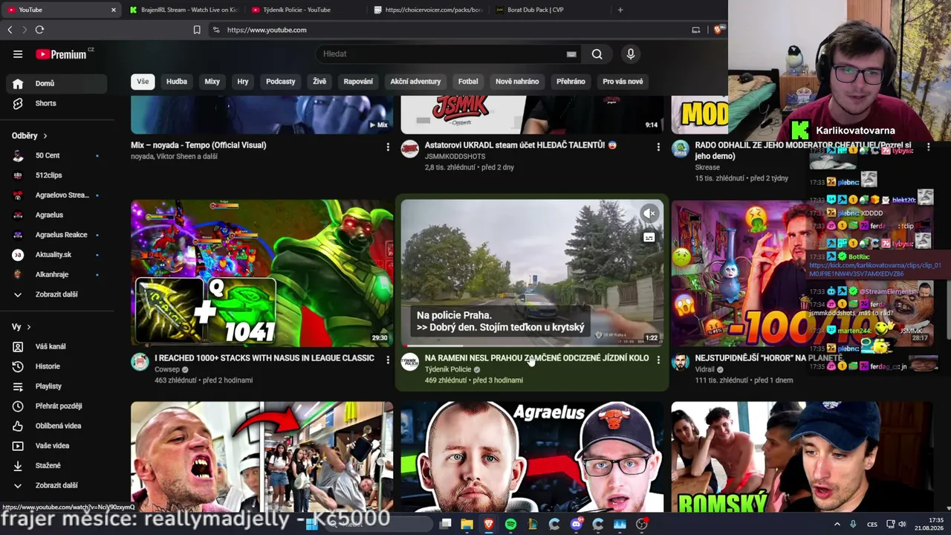Select the Hry filter chip
The width and height of the screenshot is (951, 535).
243,82
